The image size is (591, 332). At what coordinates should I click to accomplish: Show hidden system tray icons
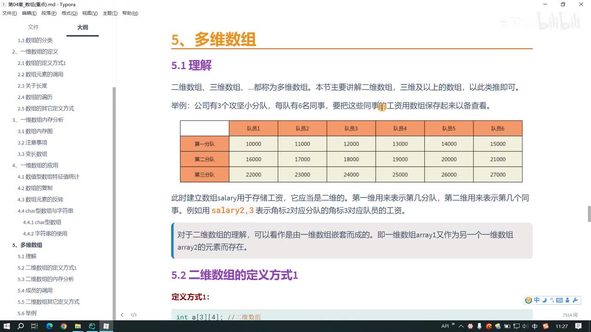[x=461, y=326]
